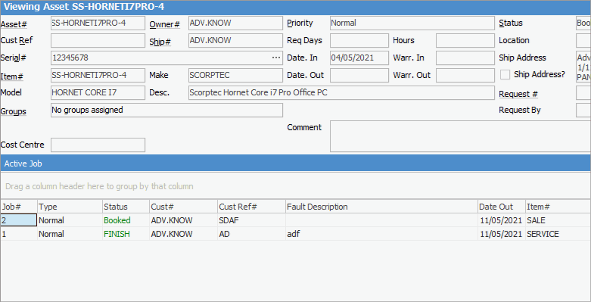This screenshot has width=591, height=302.
Task: Click the Priority field showing Normal
Action: [412, 23]
